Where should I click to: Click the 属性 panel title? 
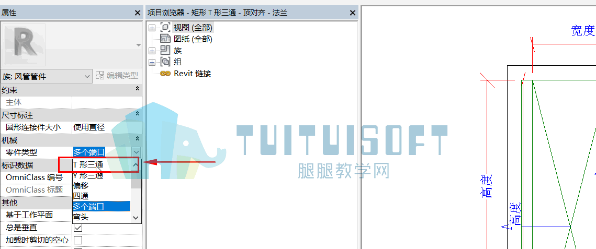click(x=9, y=13)
